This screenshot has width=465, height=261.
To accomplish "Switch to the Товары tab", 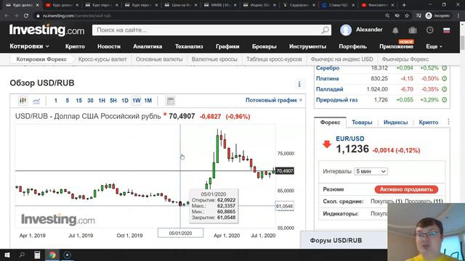I will pos(362,123).
